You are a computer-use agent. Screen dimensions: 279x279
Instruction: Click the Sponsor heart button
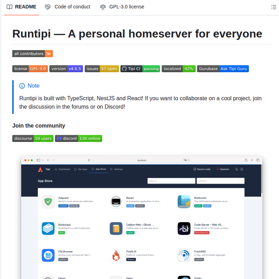(x=223, y=169)
